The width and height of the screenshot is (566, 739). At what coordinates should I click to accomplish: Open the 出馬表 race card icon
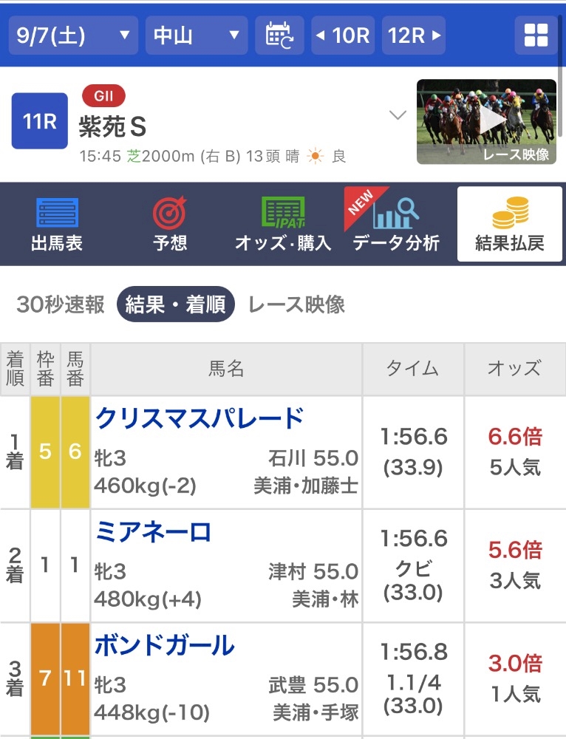(57, 214)
